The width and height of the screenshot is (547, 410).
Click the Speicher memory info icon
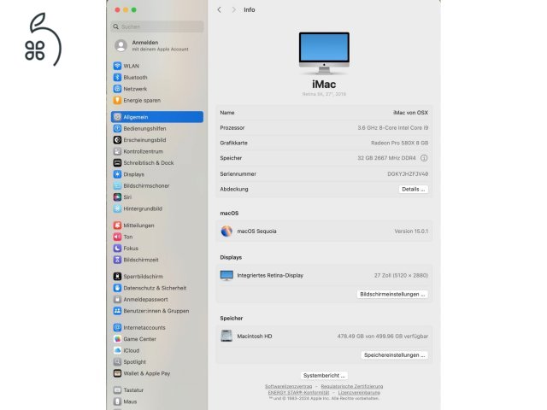click(x=424, y=158)
